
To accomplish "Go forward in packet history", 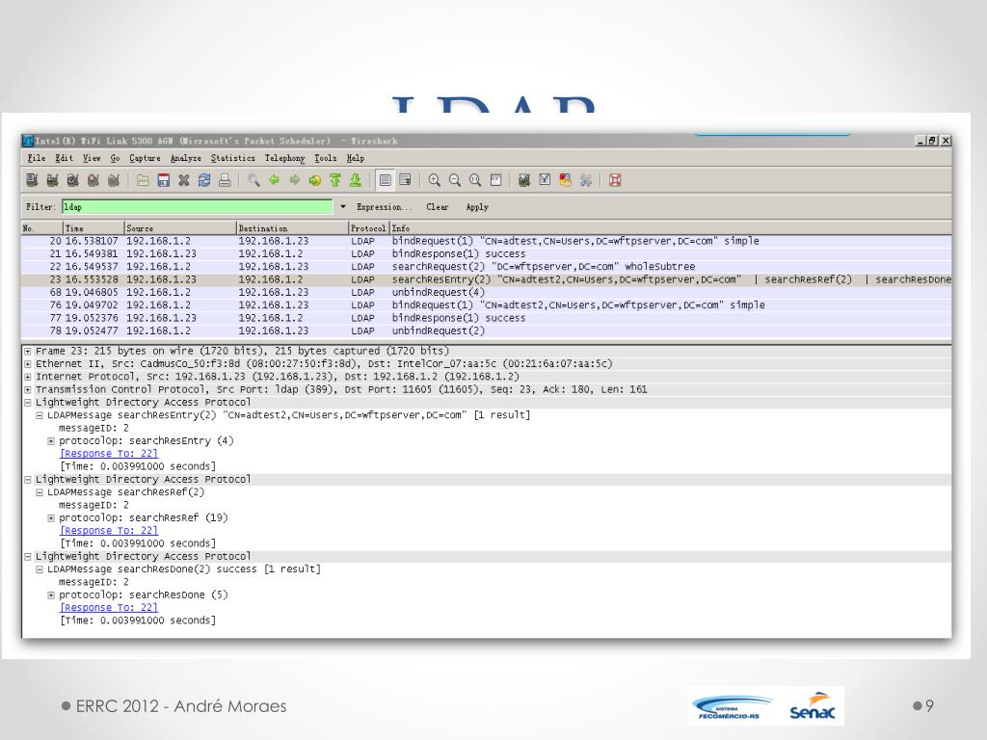I will pyautogui.click(x=295, y=180).
